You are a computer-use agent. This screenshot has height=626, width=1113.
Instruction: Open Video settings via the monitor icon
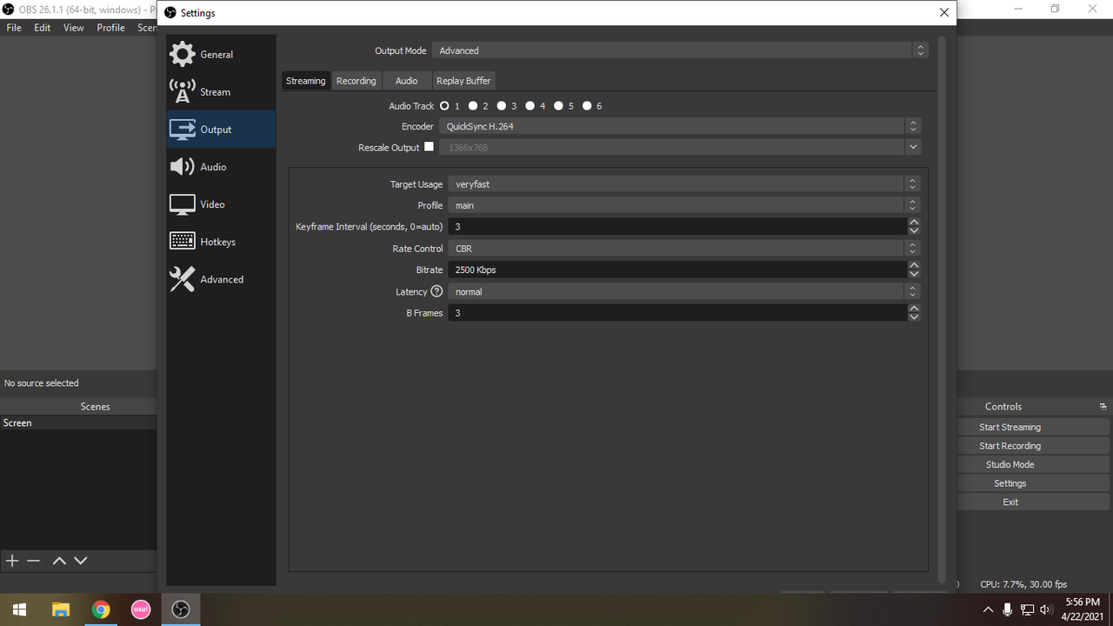pyautogui.click(x=183, y=204)
